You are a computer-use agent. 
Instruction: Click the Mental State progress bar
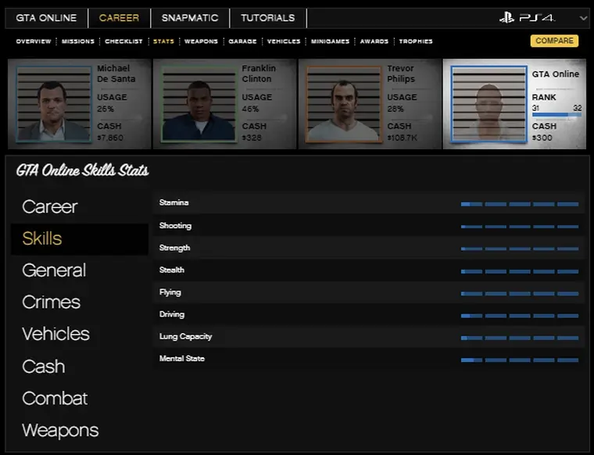[x=519, y=360]
